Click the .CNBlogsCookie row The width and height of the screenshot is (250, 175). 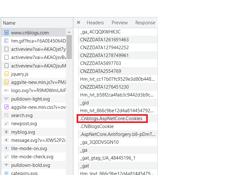[x=118, y=126]
